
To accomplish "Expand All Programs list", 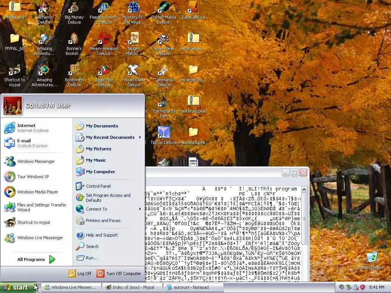I will coord(36,259).
